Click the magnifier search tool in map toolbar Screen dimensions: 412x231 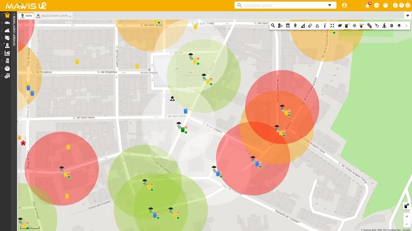[x=273, y=25]
